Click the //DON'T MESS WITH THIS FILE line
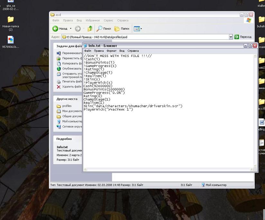 [x=118, y=56]
